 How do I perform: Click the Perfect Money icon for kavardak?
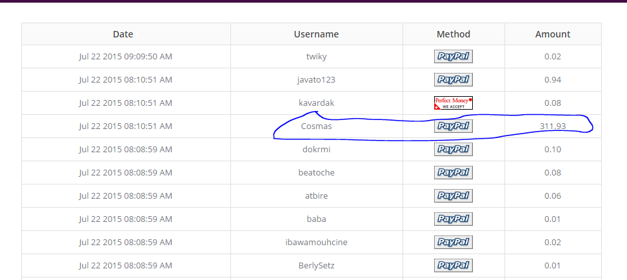pyautogui.click(x=453, y=103)
